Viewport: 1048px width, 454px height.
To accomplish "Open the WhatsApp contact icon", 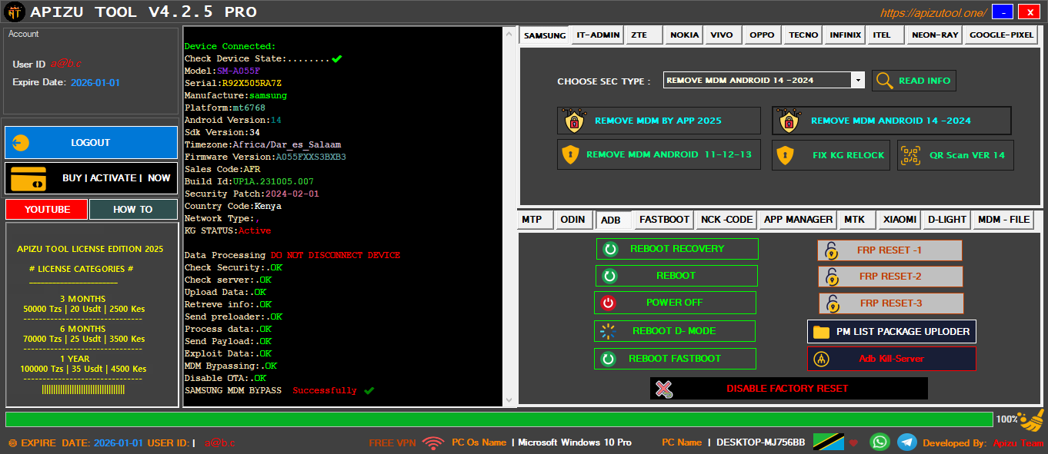I will point(879,442).
